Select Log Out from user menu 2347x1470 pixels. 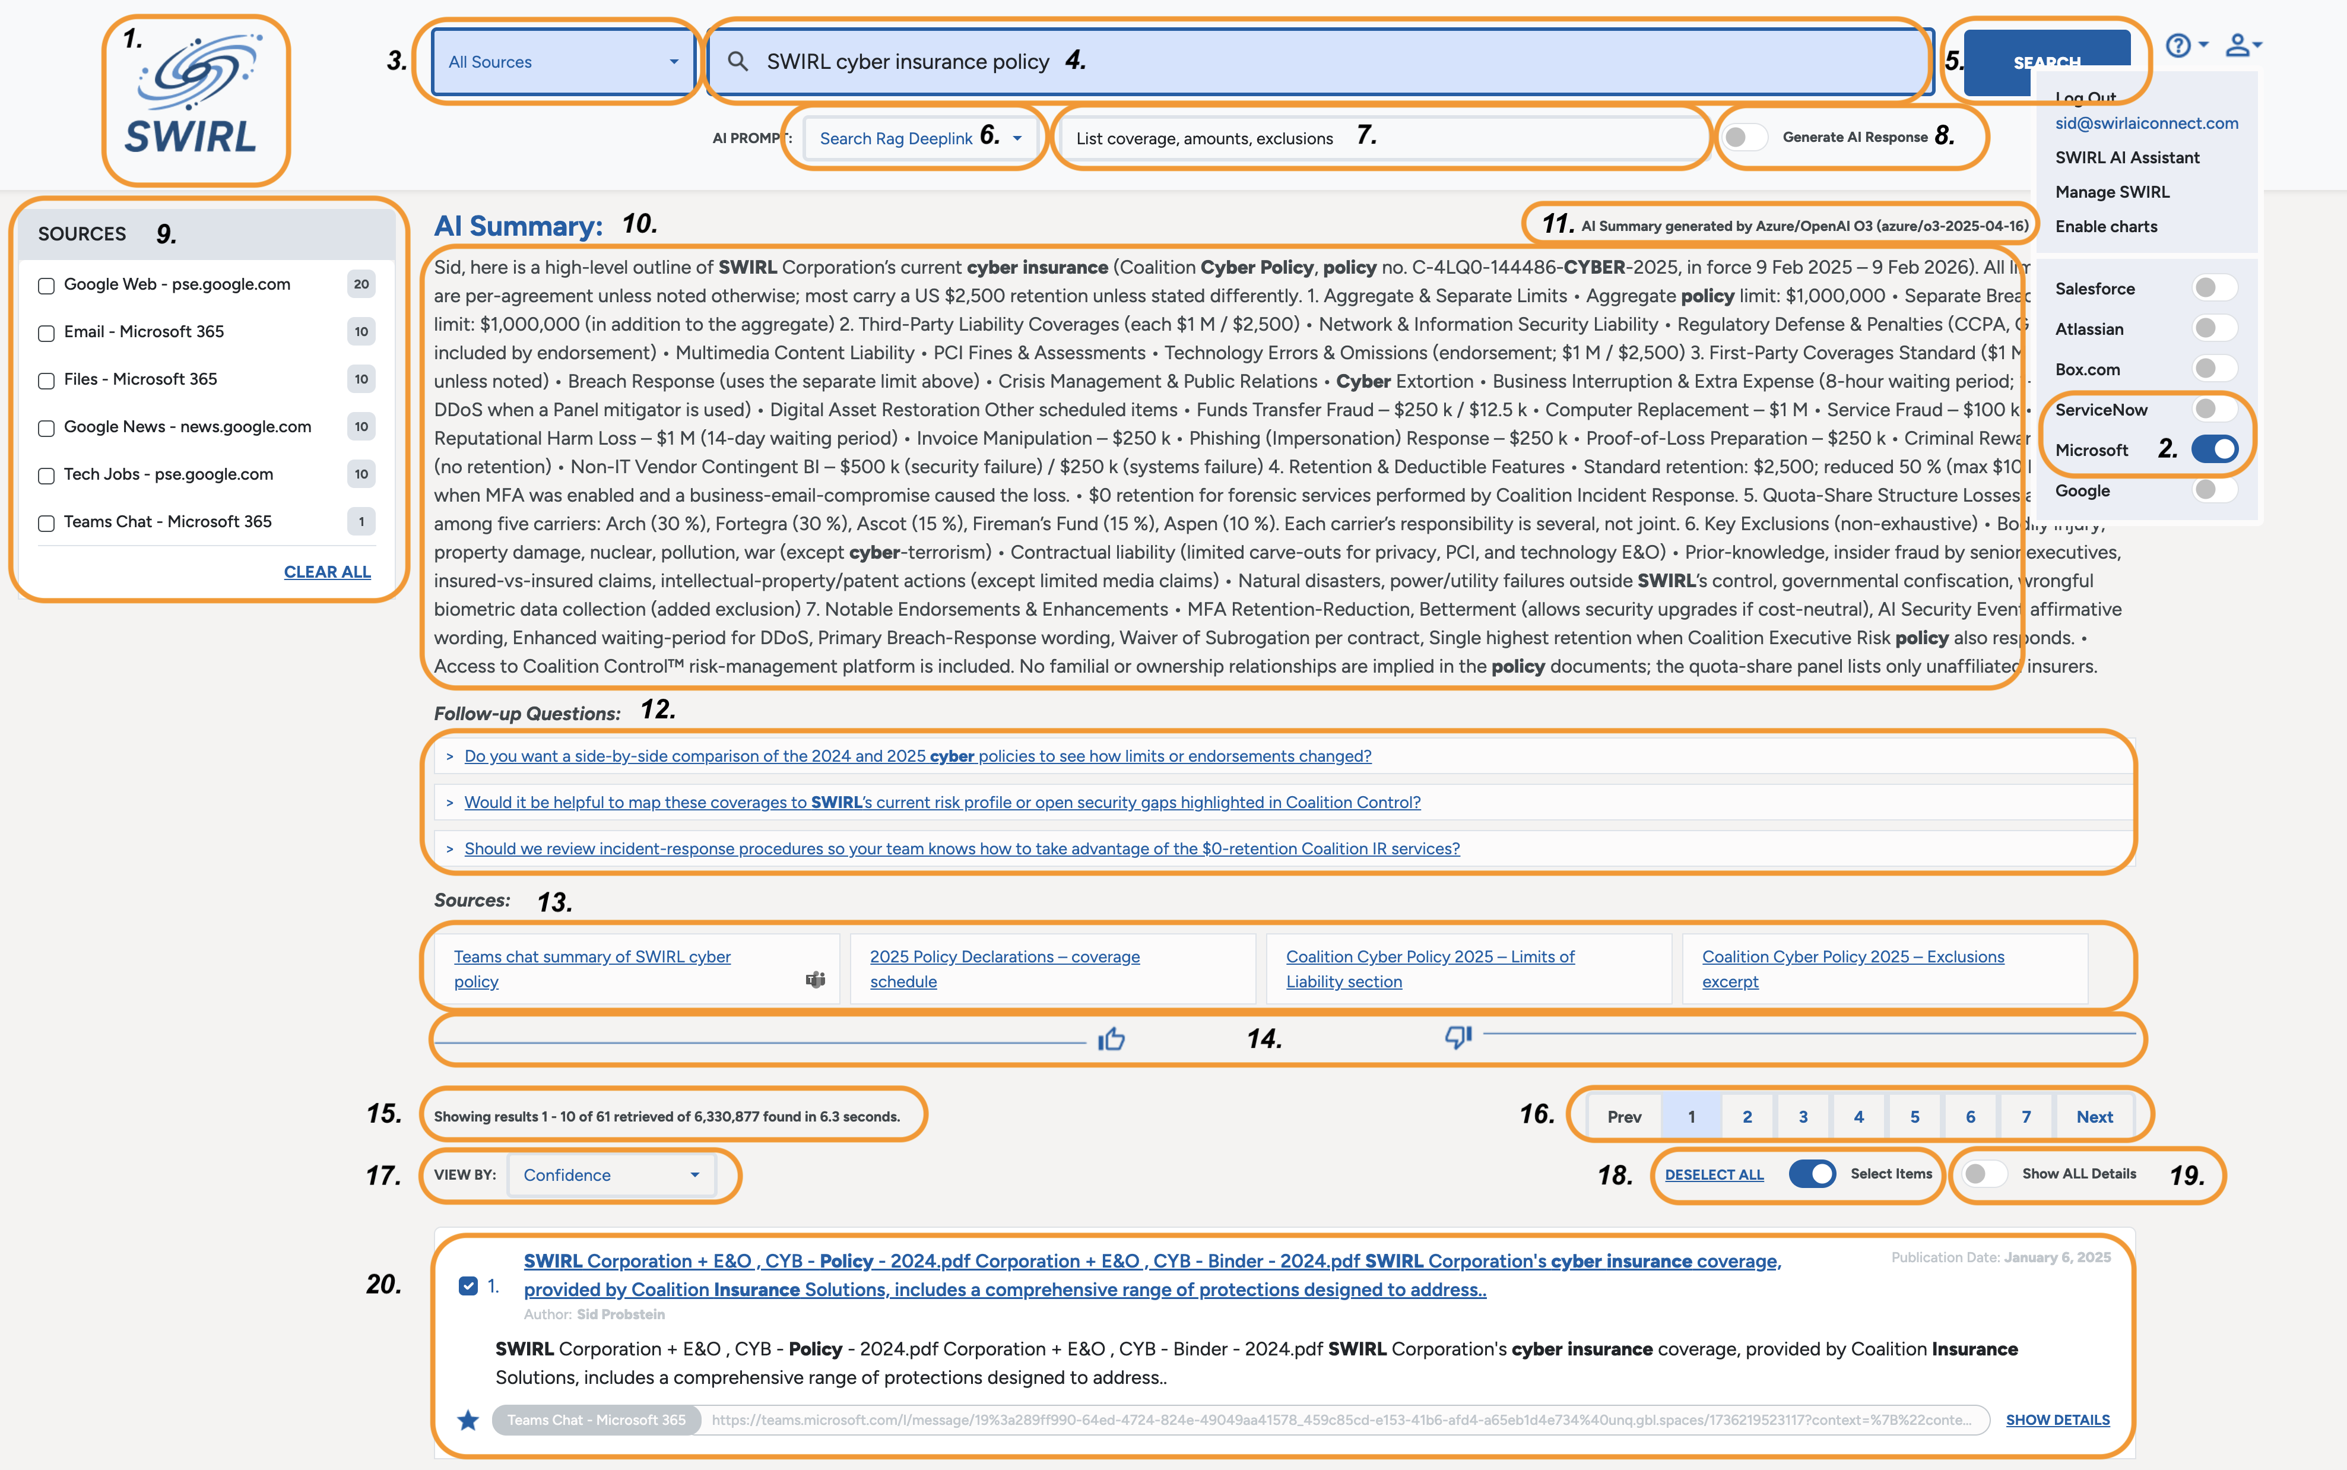tap(2086, 97)
